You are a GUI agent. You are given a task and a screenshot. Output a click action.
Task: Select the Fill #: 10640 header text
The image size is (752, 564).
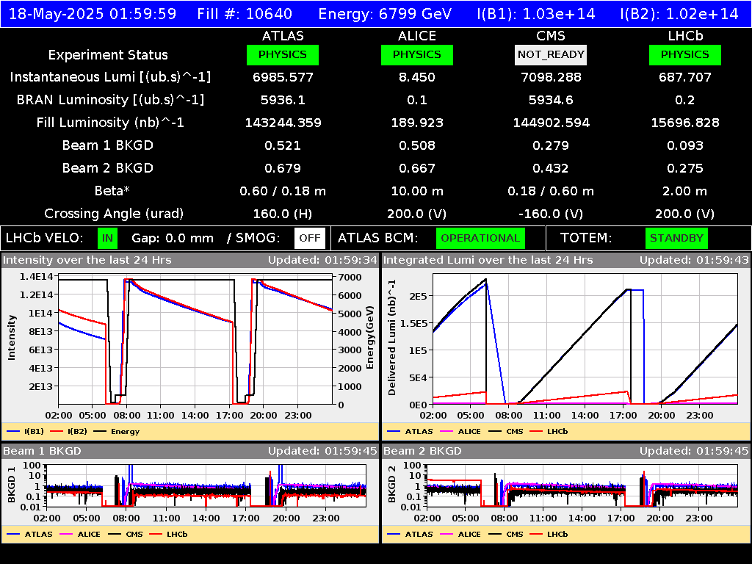(x=245, y=13)
